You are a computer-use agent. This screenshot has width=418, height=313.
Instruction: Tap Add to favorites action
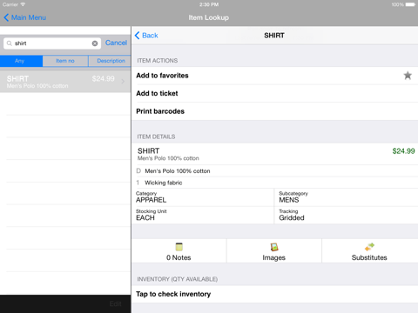pyautogui.click(x=274, y=76)
